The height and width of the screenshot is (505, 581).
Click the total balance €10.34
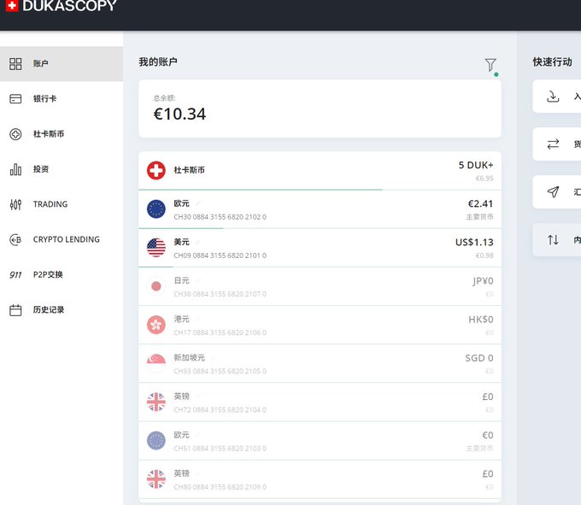(179, 115)
